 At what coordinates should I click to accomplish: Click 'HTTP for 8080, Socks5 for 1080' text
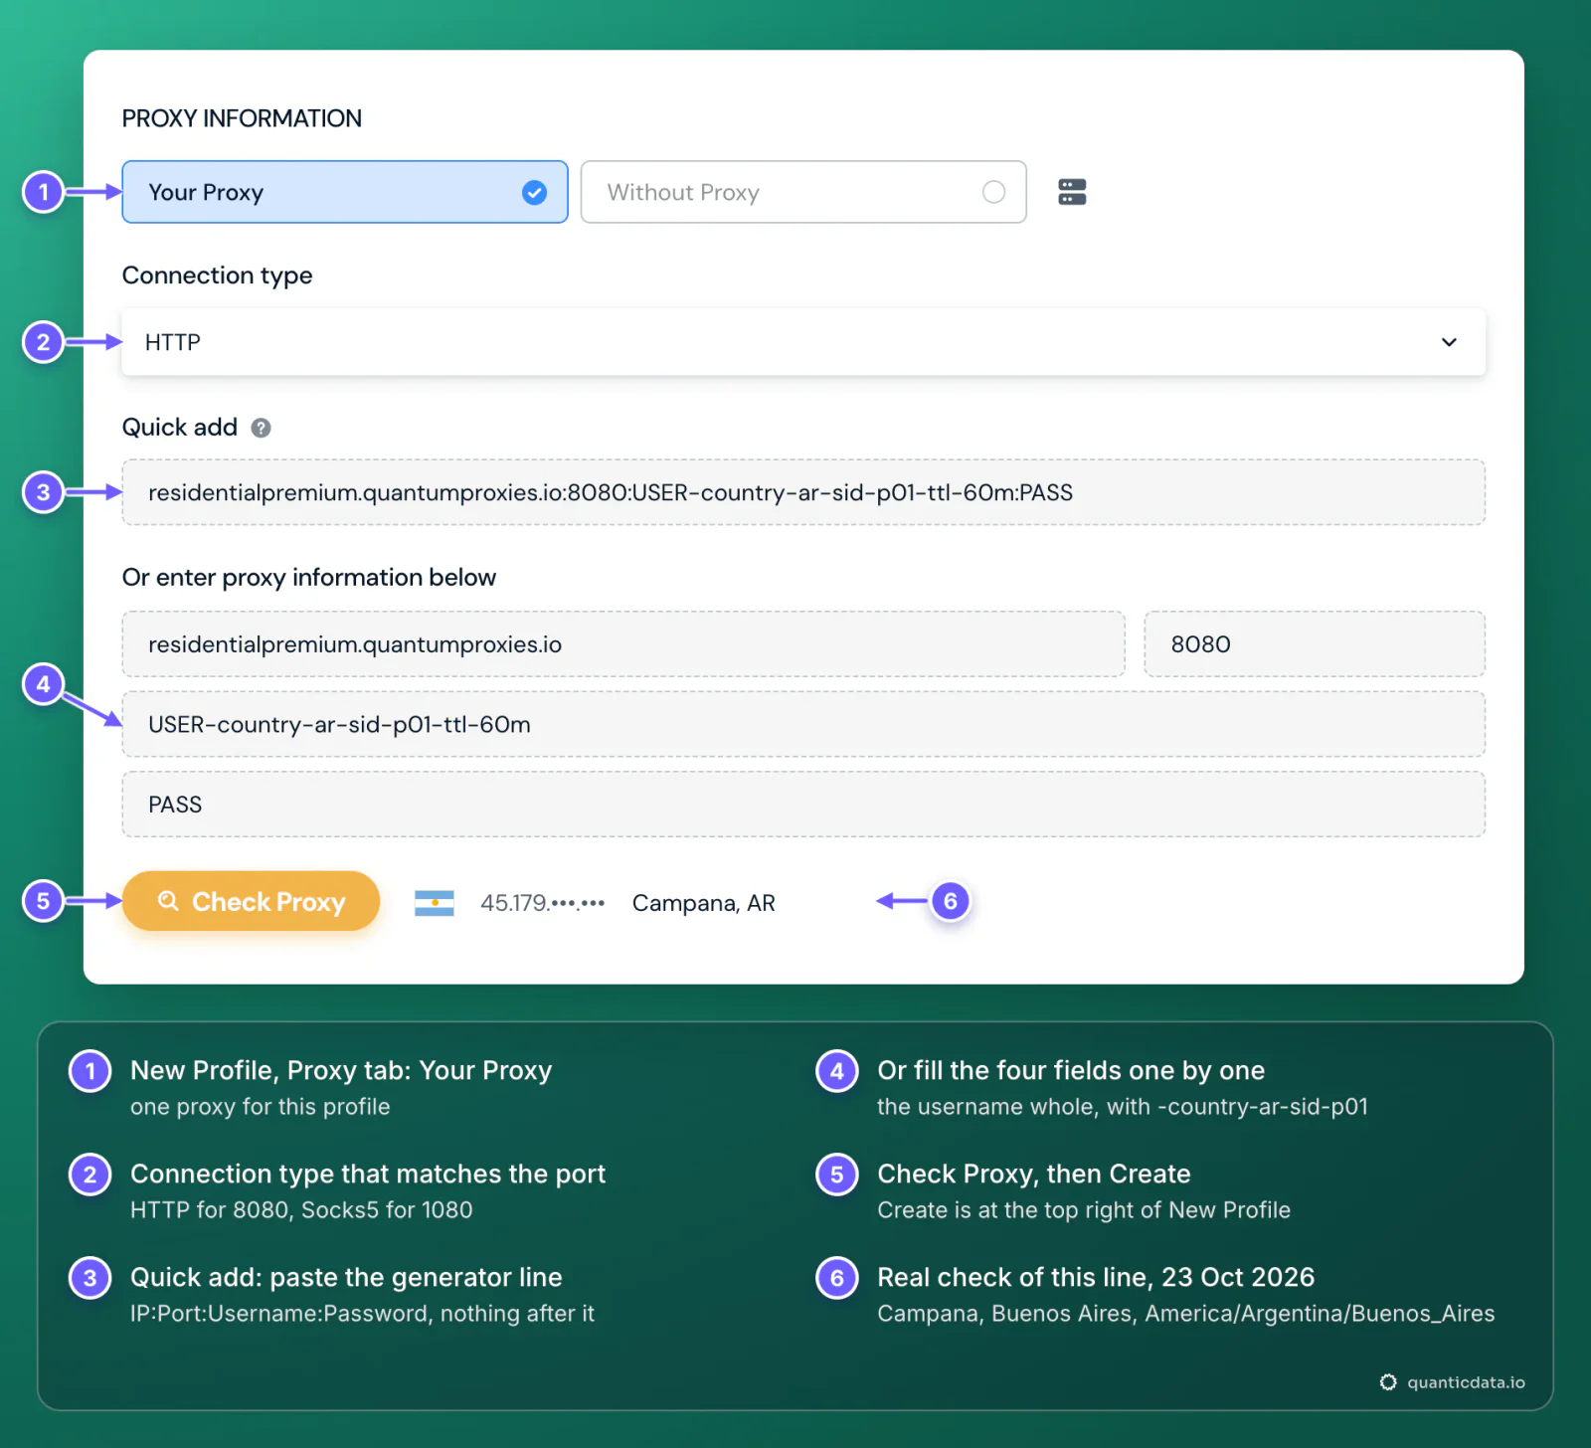(301, 1210)
